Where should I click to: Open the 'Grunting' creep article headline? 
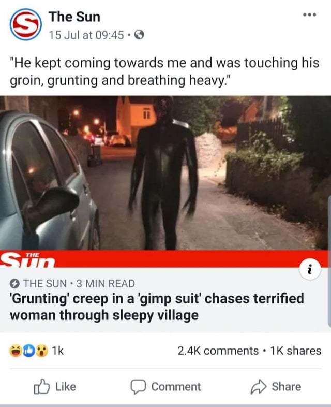[157, 307]
